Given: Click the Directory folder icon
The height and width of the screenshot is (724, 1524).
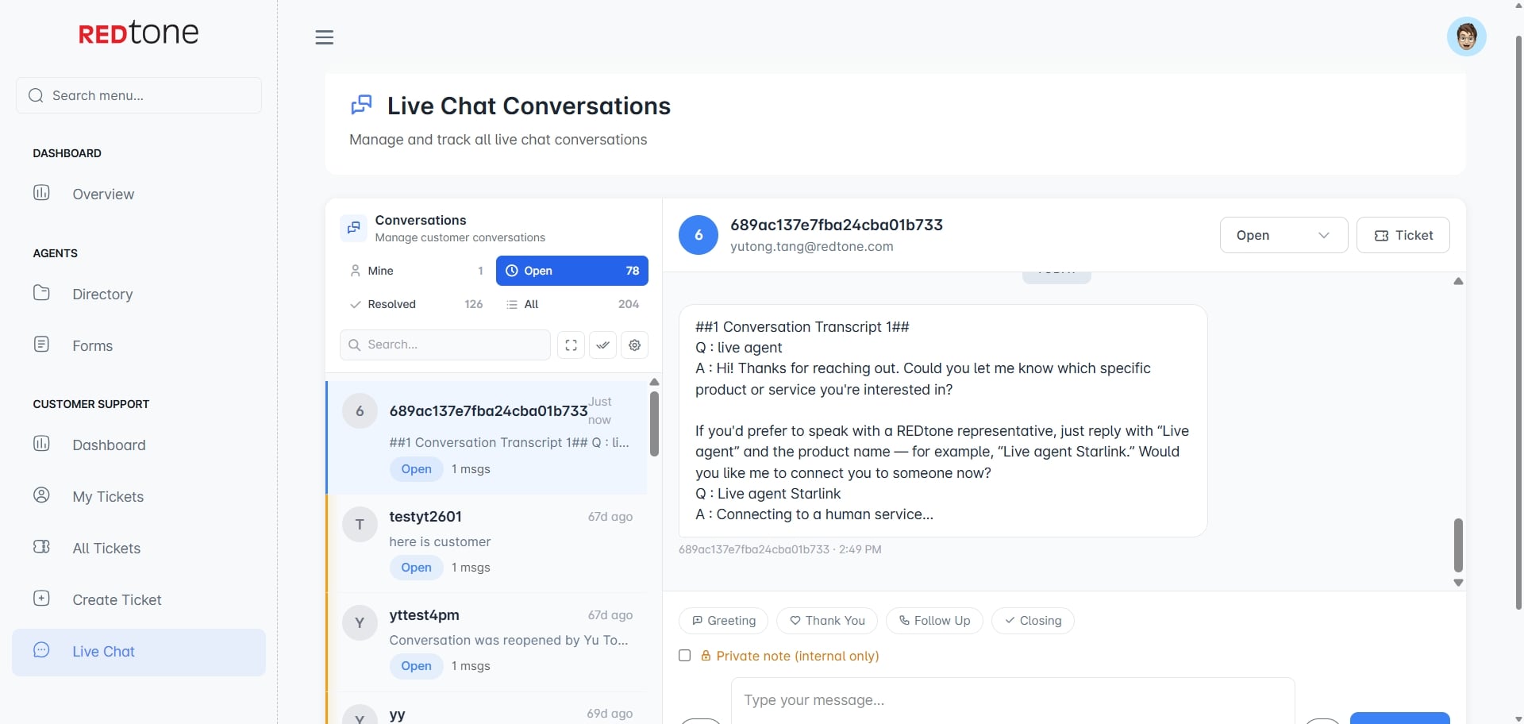Looking at the screenshot, I should point(42,293).
